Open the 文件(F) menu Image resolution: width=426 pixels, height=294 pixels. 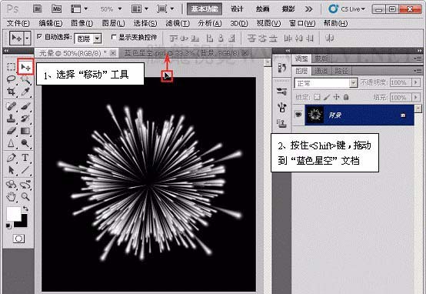click(18, 23)
